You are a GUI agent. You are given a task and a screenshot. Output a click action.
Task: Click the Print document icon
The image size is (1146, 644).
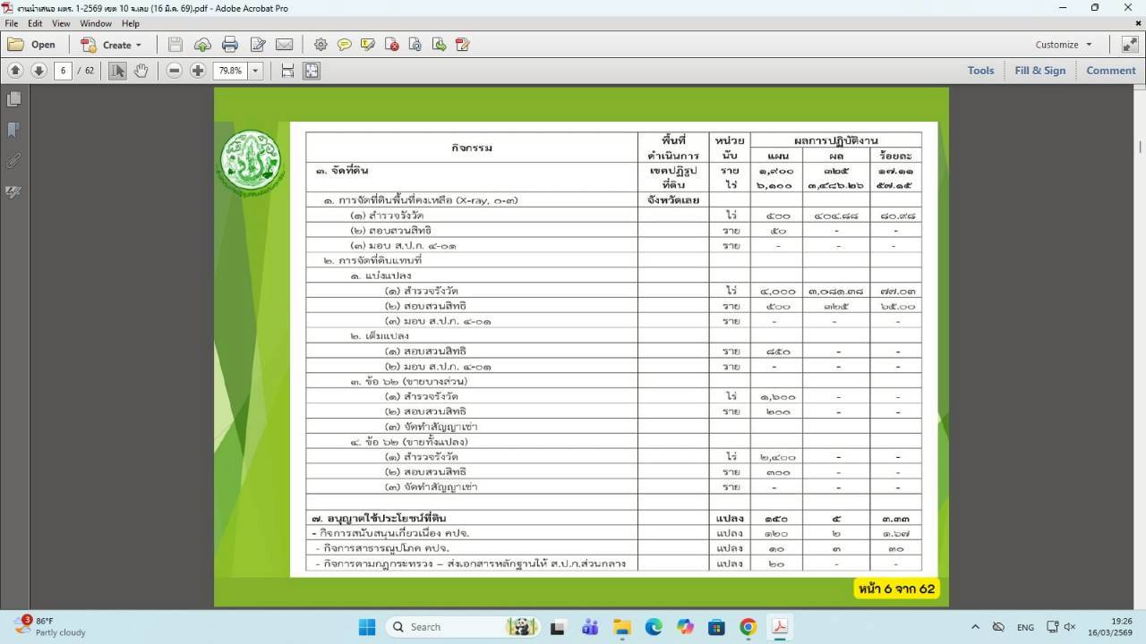[231, 43]
